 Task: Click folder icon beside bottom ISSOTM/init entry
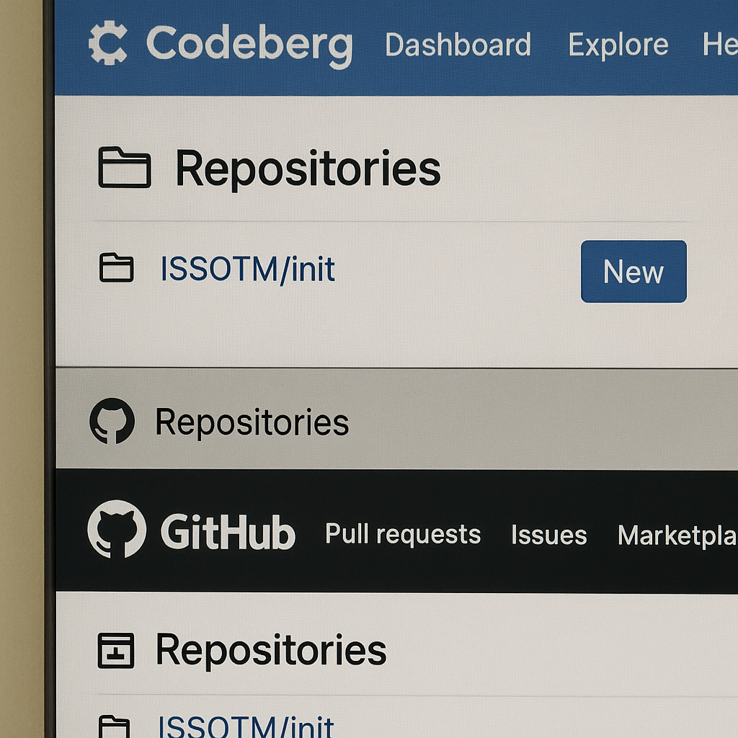tap(114, 726)
